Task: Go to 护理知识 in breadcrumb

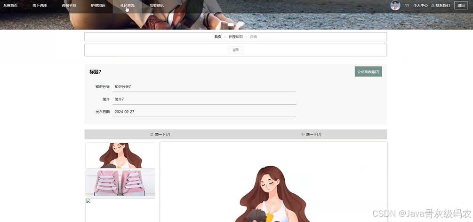Action: click(235, 37)
